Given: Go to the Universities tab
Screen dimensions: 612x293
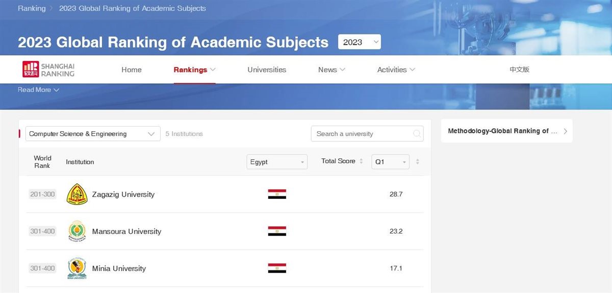Looking at the screenshot, I should coord(267,70).
